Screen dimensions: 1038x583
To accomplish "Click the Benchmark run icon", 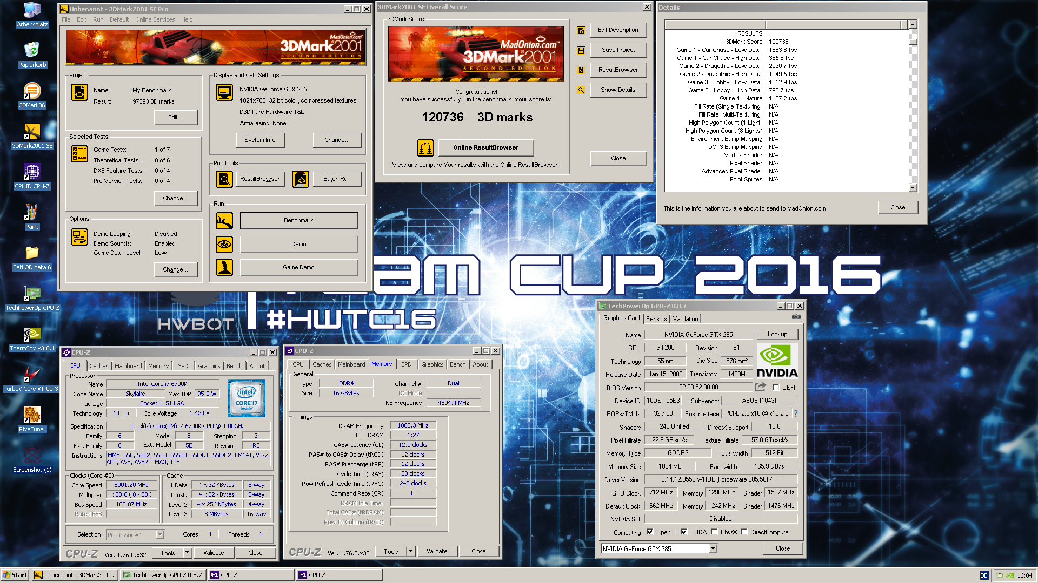I will pos(224,220).
